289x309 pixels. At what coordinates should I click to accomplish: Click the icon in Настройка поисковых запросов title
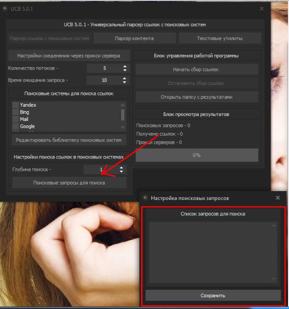point(145,198)
